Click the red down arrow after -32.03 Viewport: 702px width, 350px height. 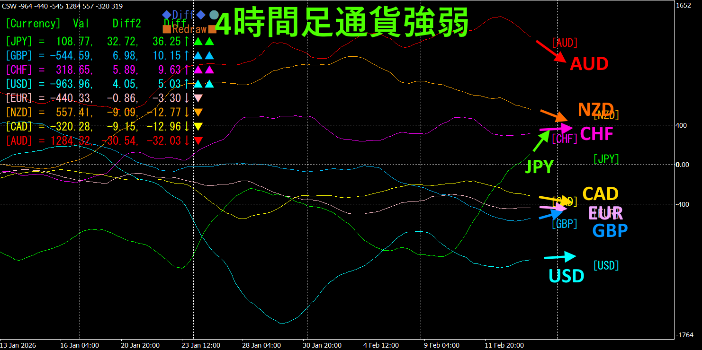(187, 141)
